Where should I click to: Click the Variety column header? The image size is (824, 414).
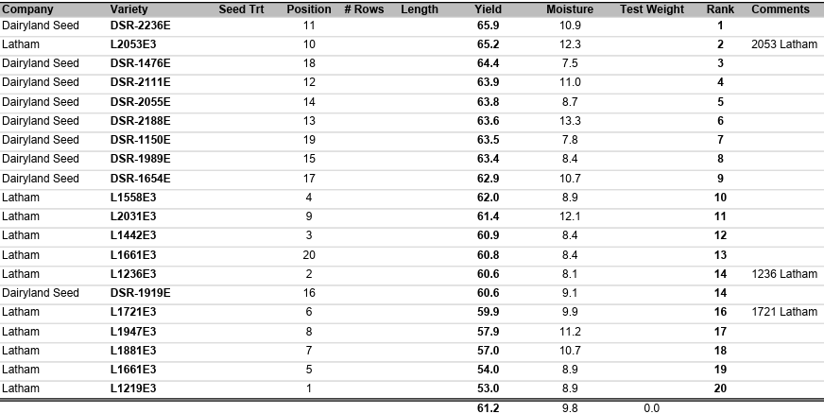pyautogui.click(x=129, y=9)
